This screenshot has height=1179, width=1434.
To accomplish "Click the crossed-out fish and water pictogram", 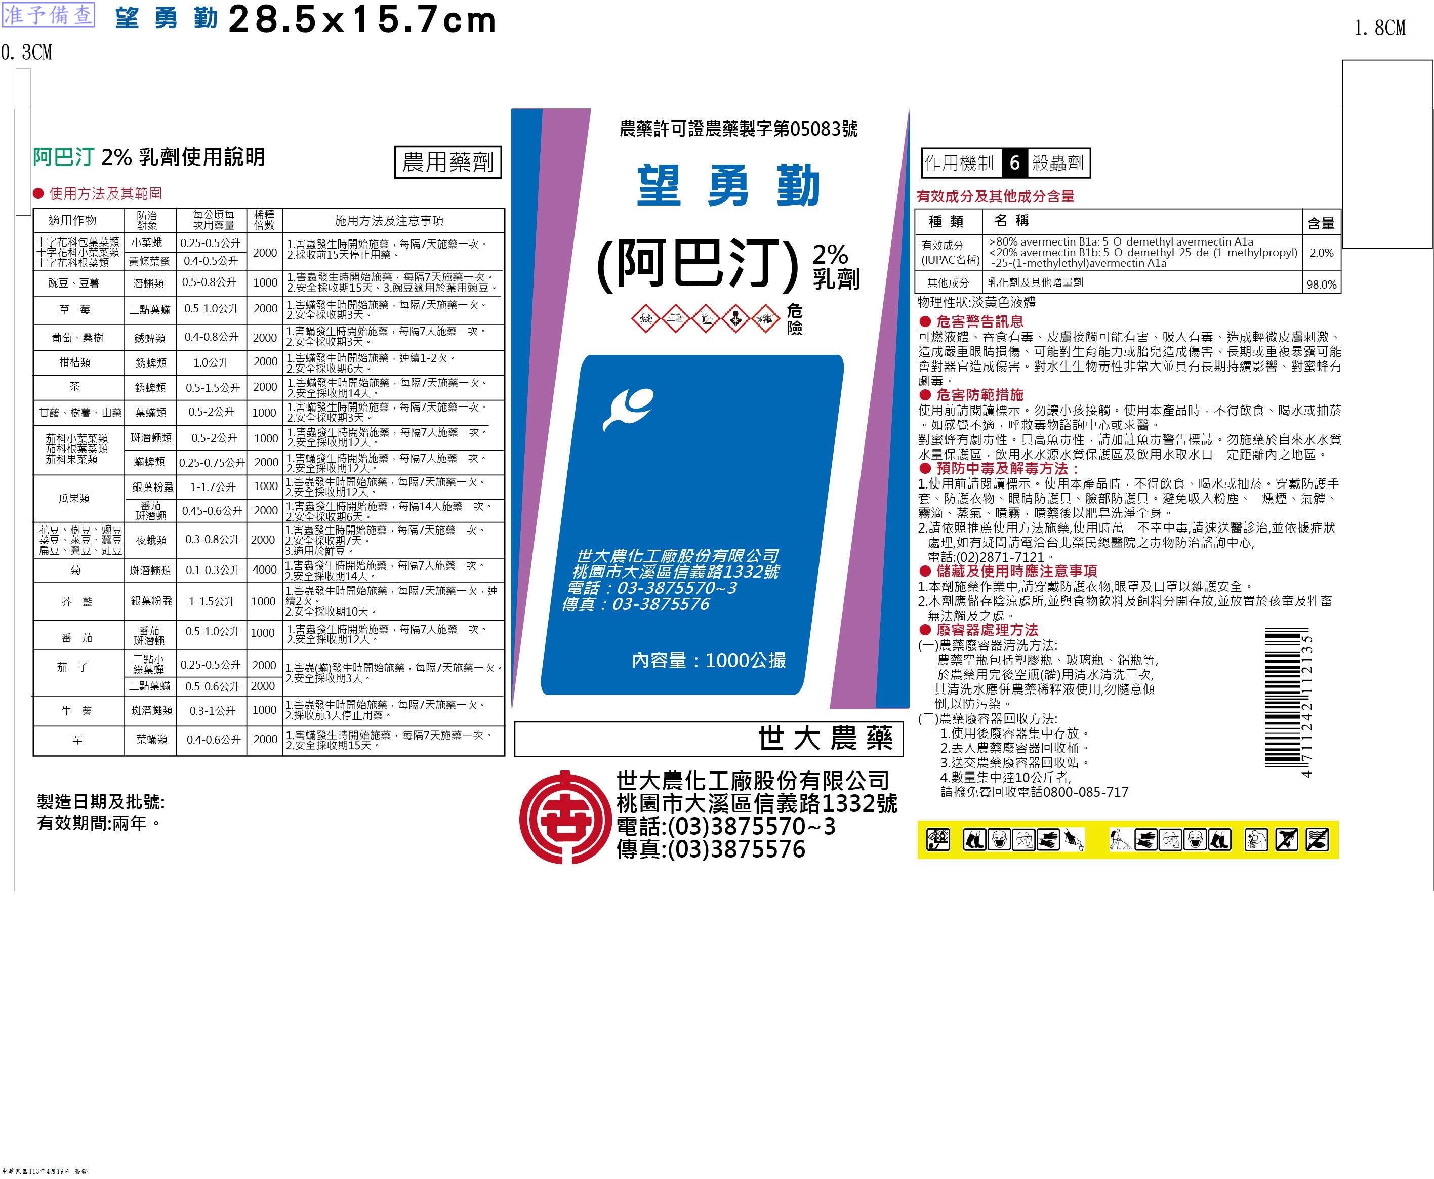I will pyautogui.click(x=1317, y=840).
